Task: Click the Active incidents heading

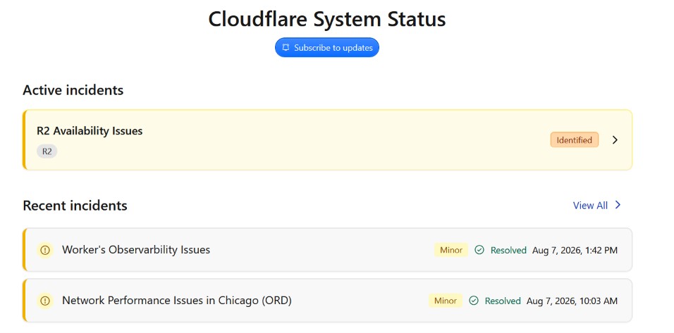Action: pos(73,90)
